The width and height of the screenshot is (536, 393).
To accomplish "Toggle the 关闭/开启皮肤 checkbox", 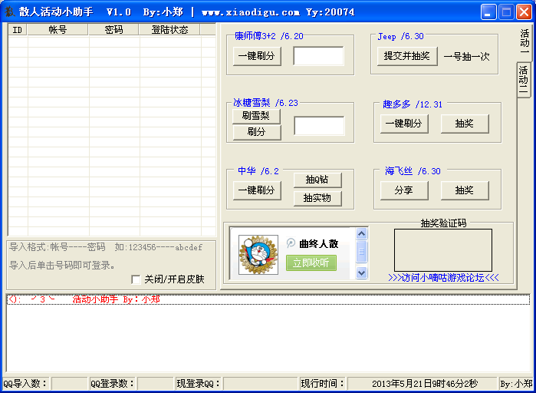I will [x=136, y=279].
